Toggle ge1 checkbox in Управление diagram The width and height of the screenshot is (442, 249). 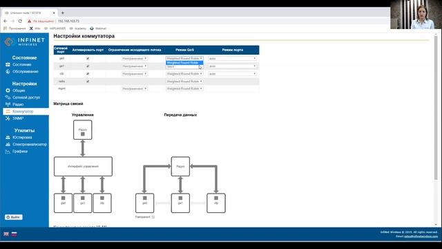coord(83,198)
